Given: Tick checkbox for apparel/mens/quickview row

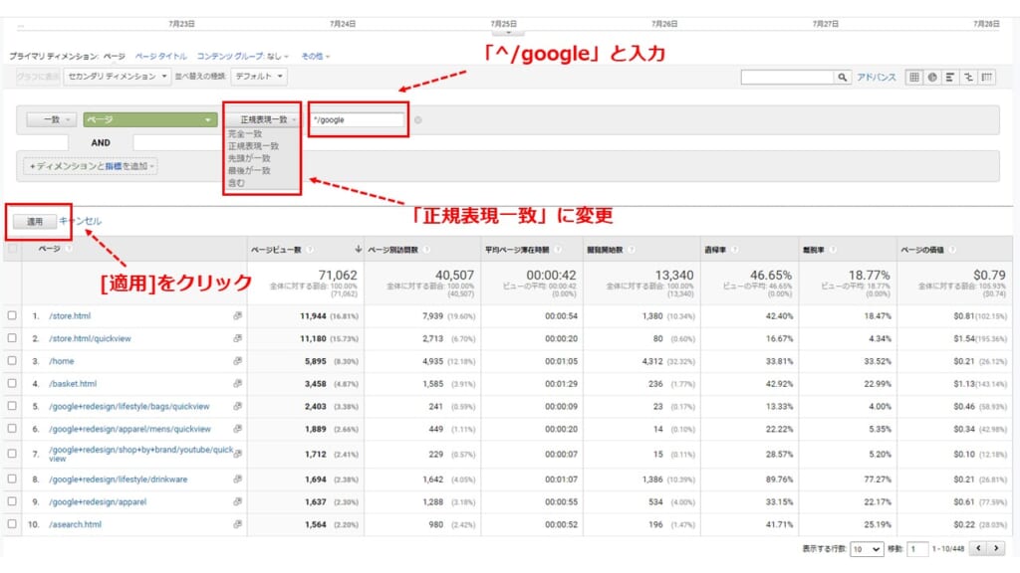Looking at the screenshot, I should [12, 429].
